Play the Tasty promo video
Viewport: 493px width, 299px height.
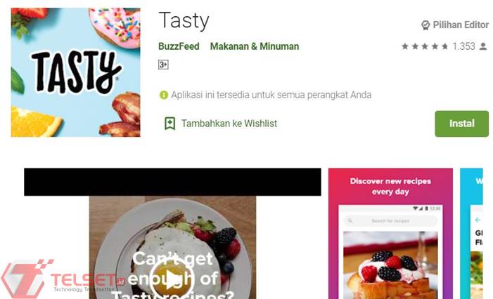tap(172, 279)
